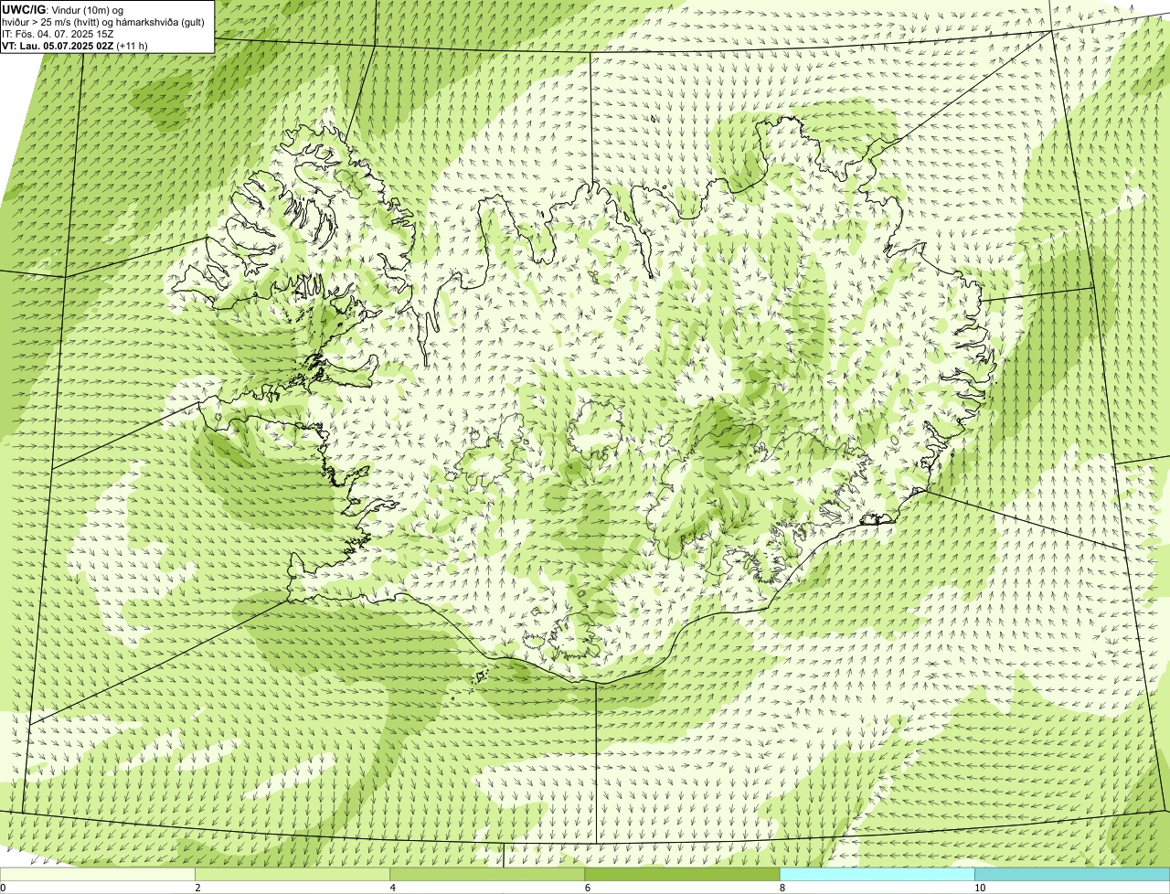Click the 'VT: Lau. 05.07.2025 02Z' valid time

click(x=58, y=45)
